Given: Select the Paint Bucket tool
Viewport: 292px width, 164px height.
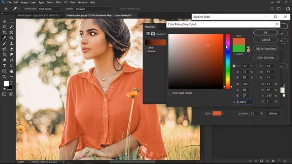Looking at the screenshot, I should [4, 55].
